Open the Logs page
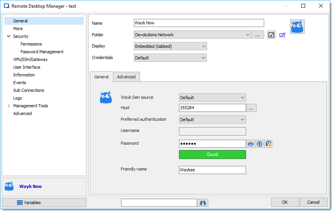334x213 pixels. [x=17, y=98]
